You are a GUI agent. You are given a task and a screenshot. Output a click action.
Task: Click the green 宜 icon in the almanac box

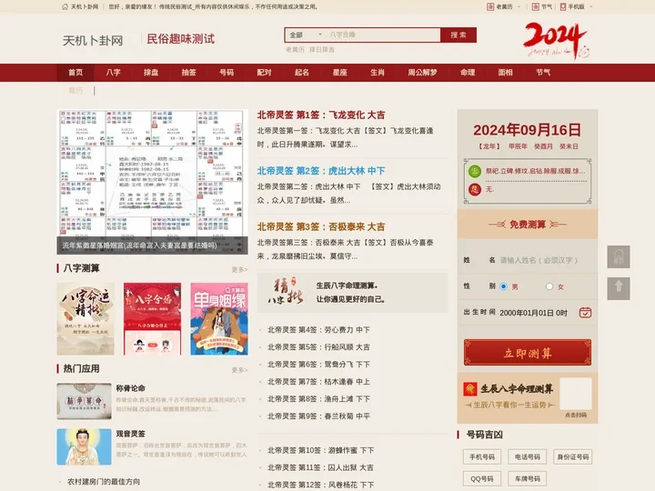[x=475, y=171]
